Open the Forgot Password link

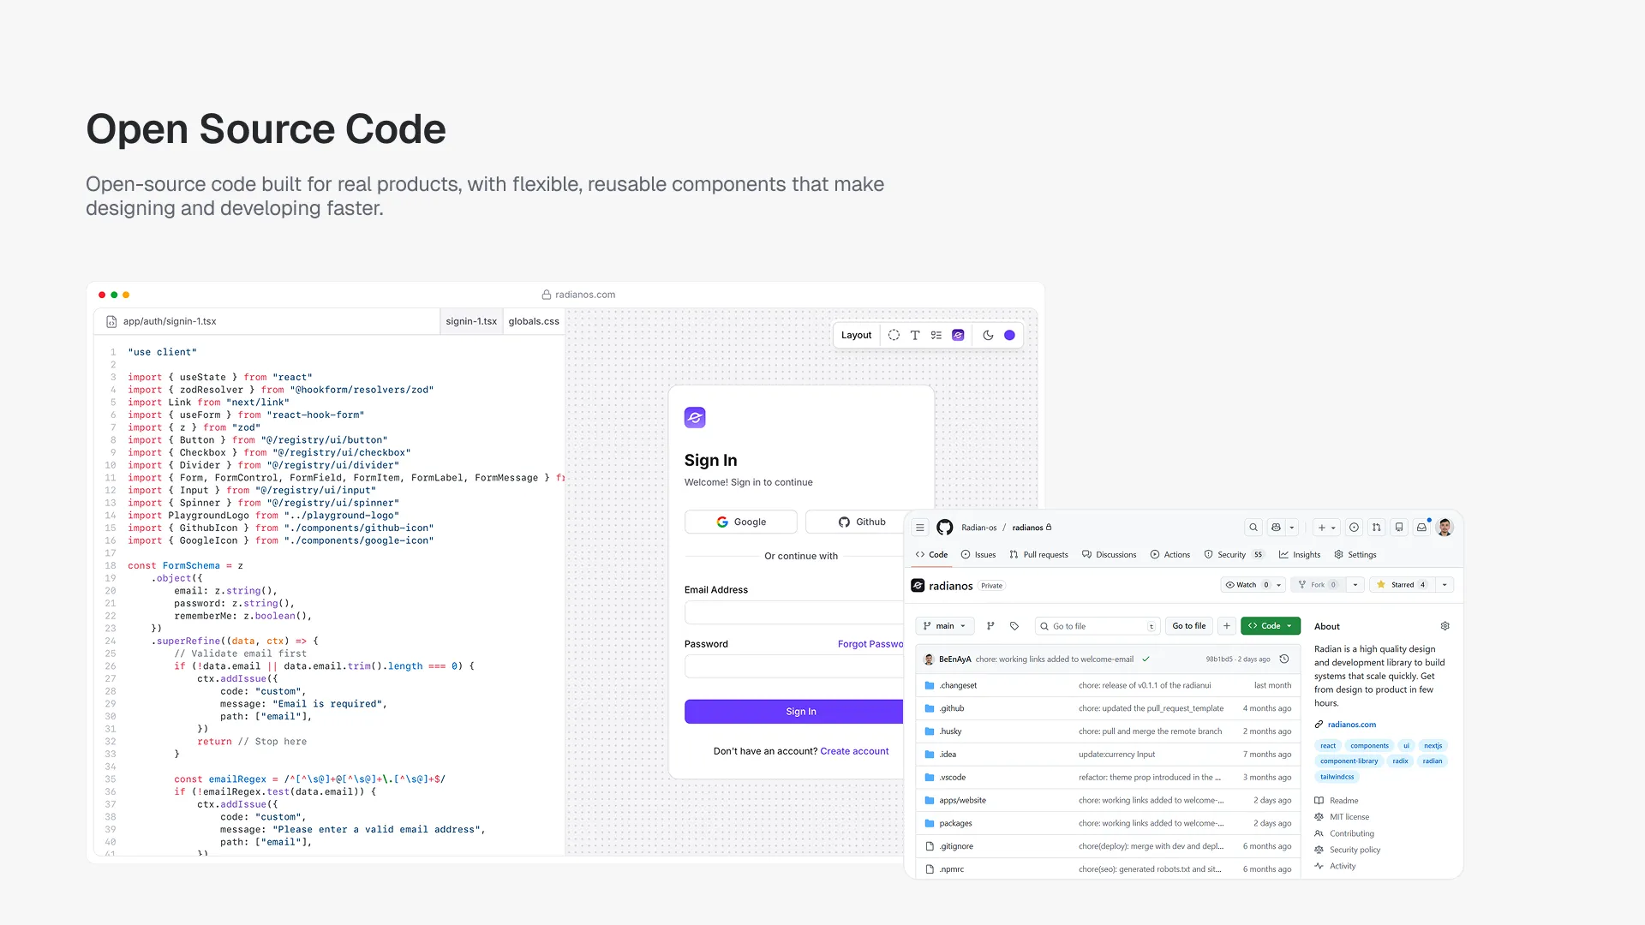[870, 644]
